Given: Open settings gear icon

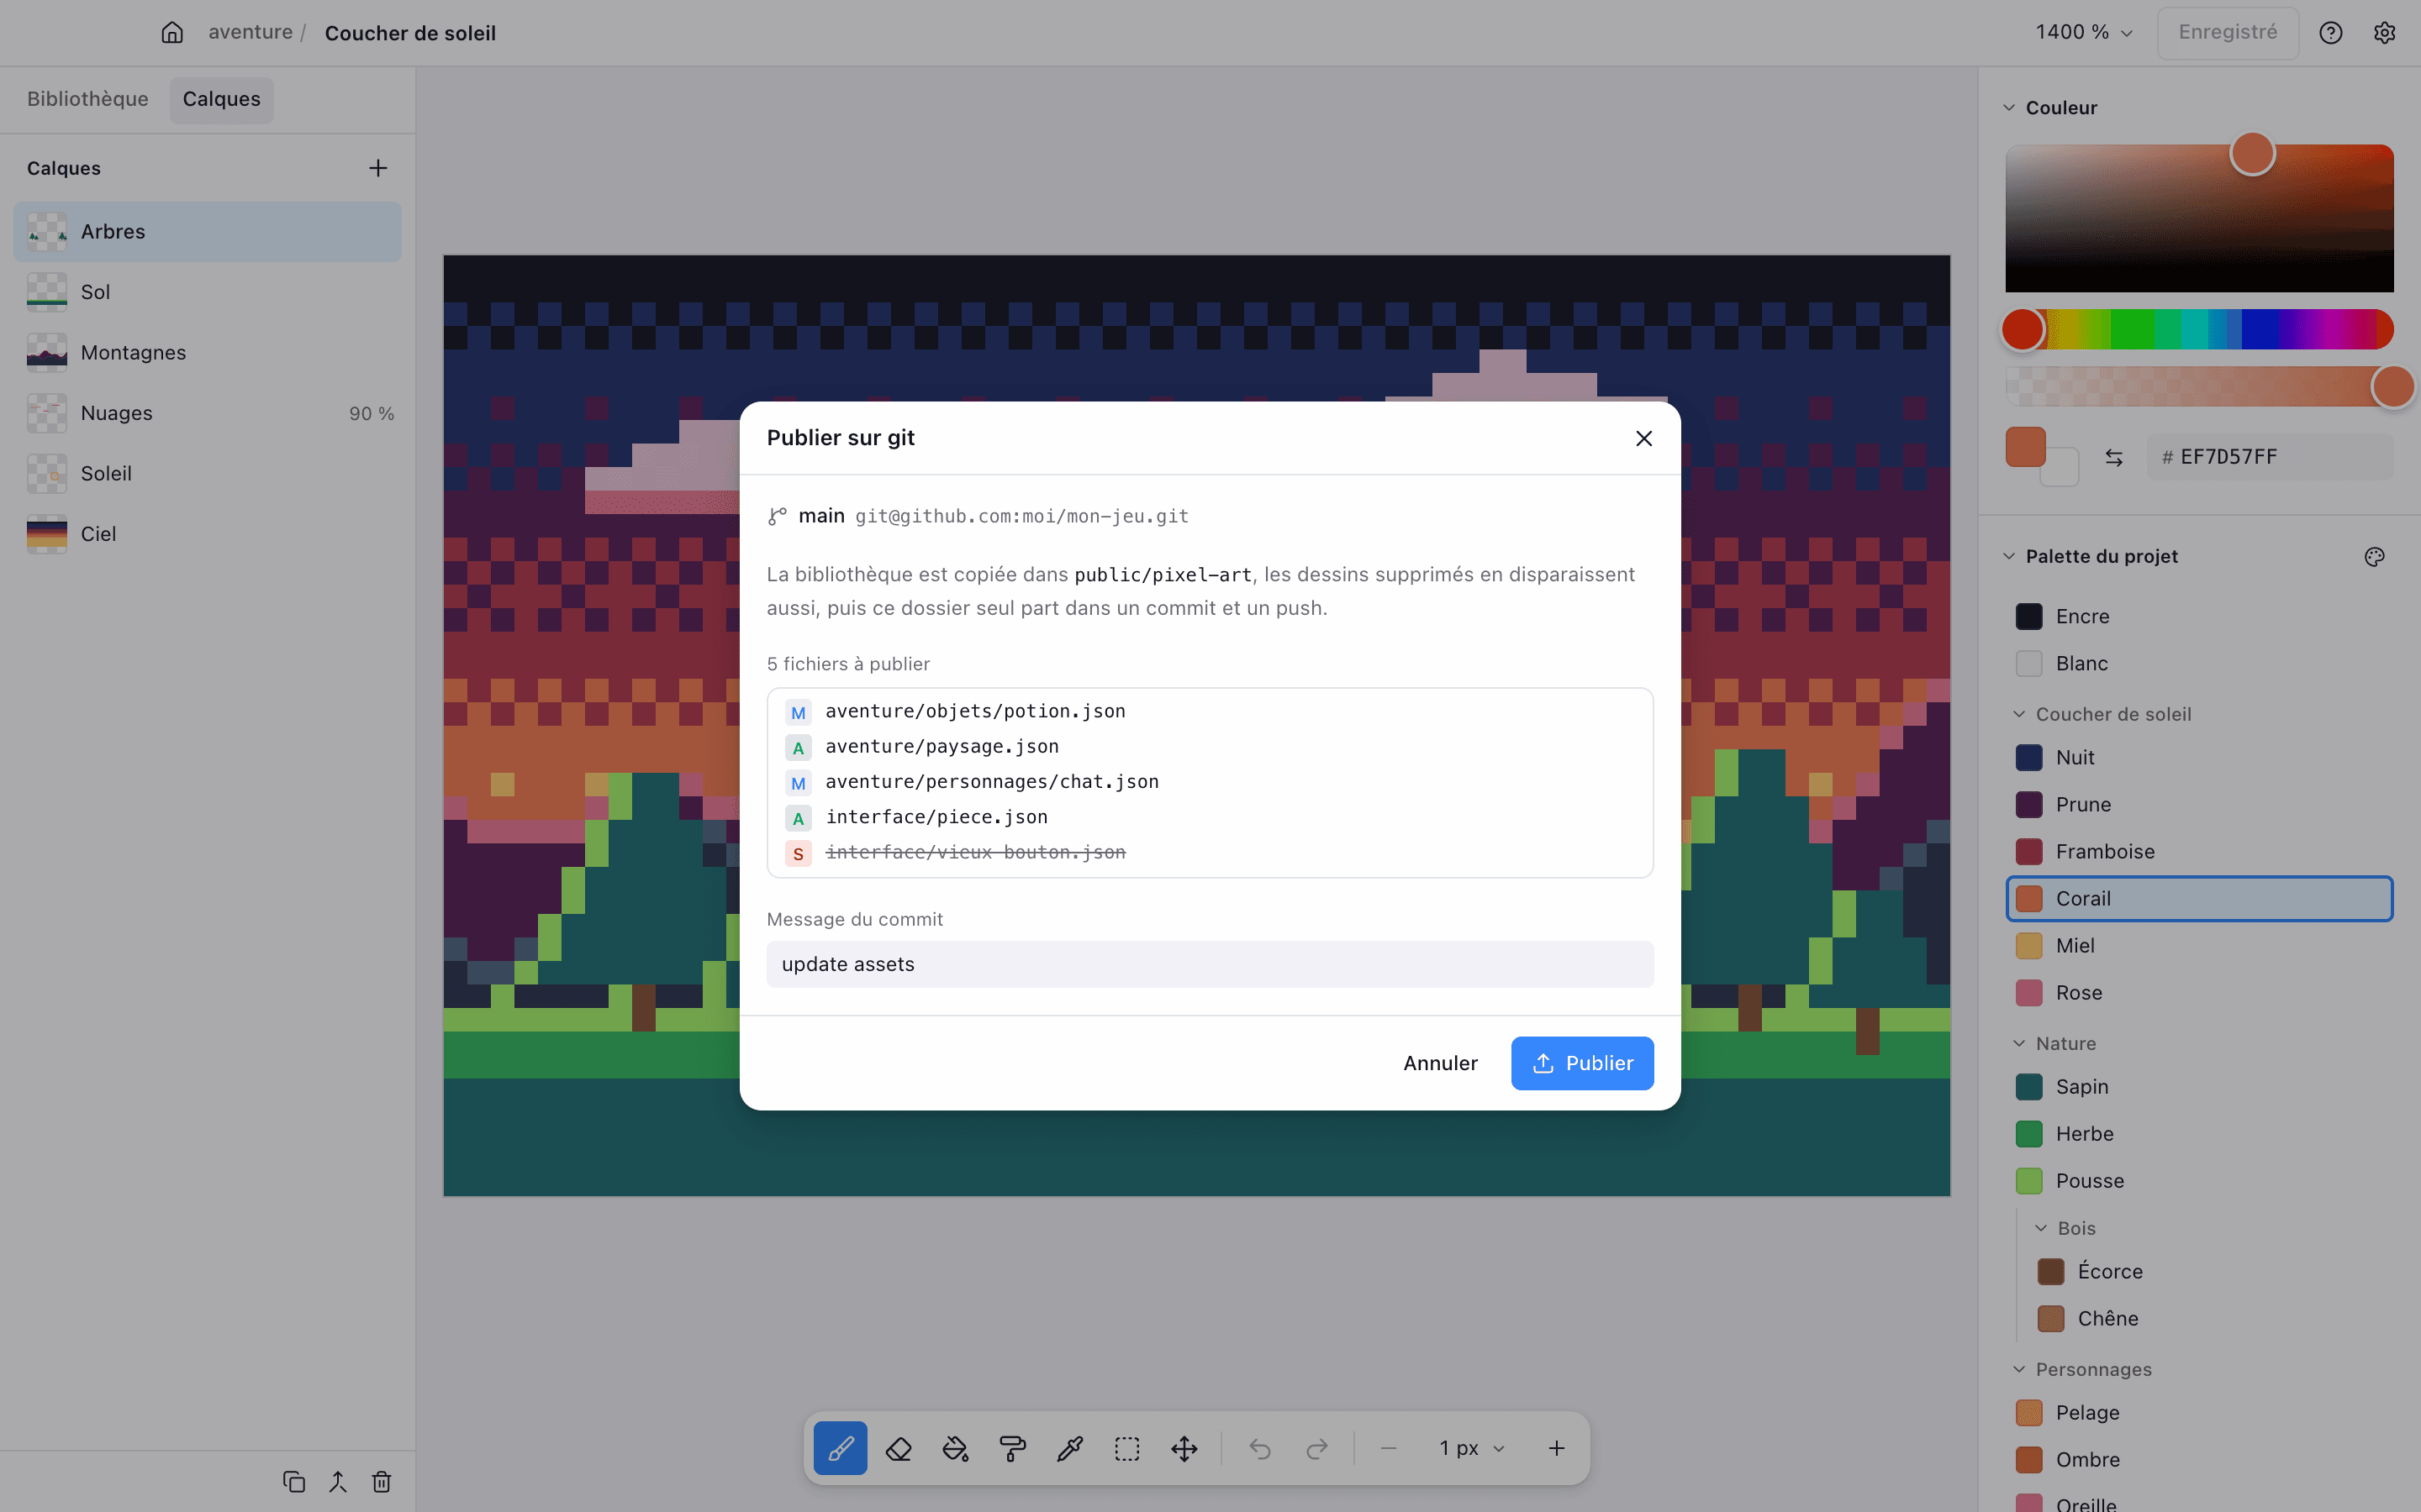Looking at the screenshot, I should [2385, 33].
